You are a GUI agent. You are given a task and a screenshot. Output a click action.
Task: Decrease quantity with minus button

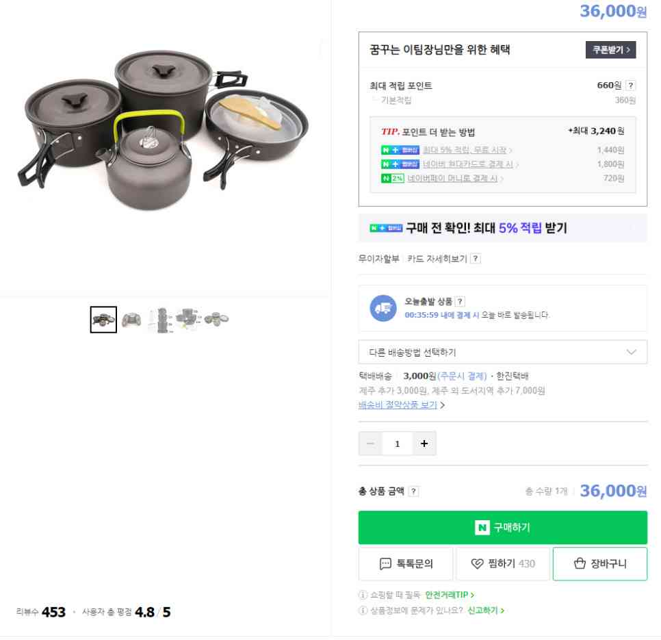point(371,444)
